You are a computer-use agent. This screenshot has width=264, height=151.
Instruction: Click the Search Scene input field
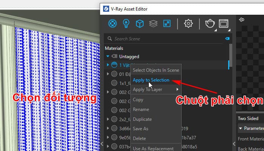point(166,39)
